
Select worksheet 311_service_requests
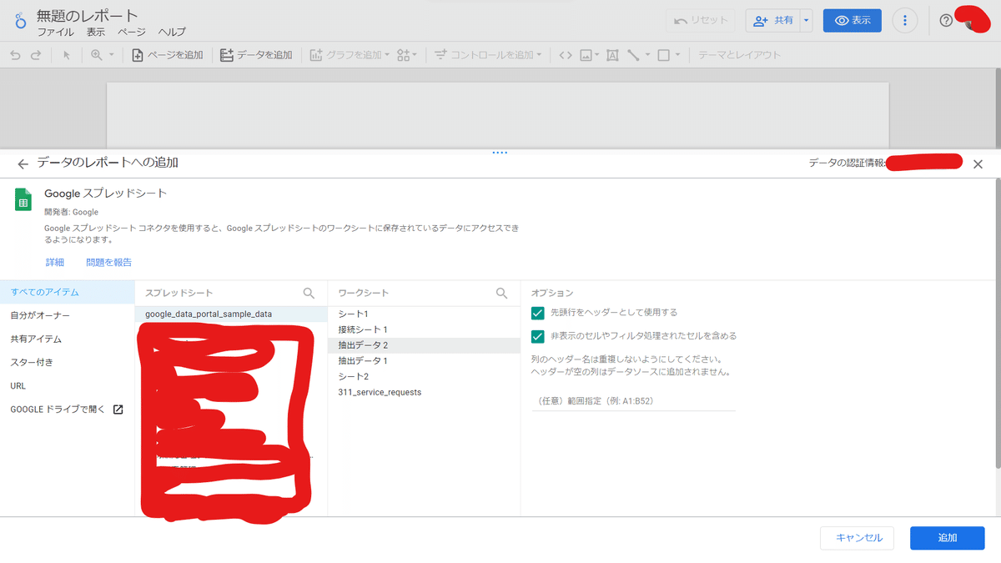pyautogui.click(x=424, y=392)
